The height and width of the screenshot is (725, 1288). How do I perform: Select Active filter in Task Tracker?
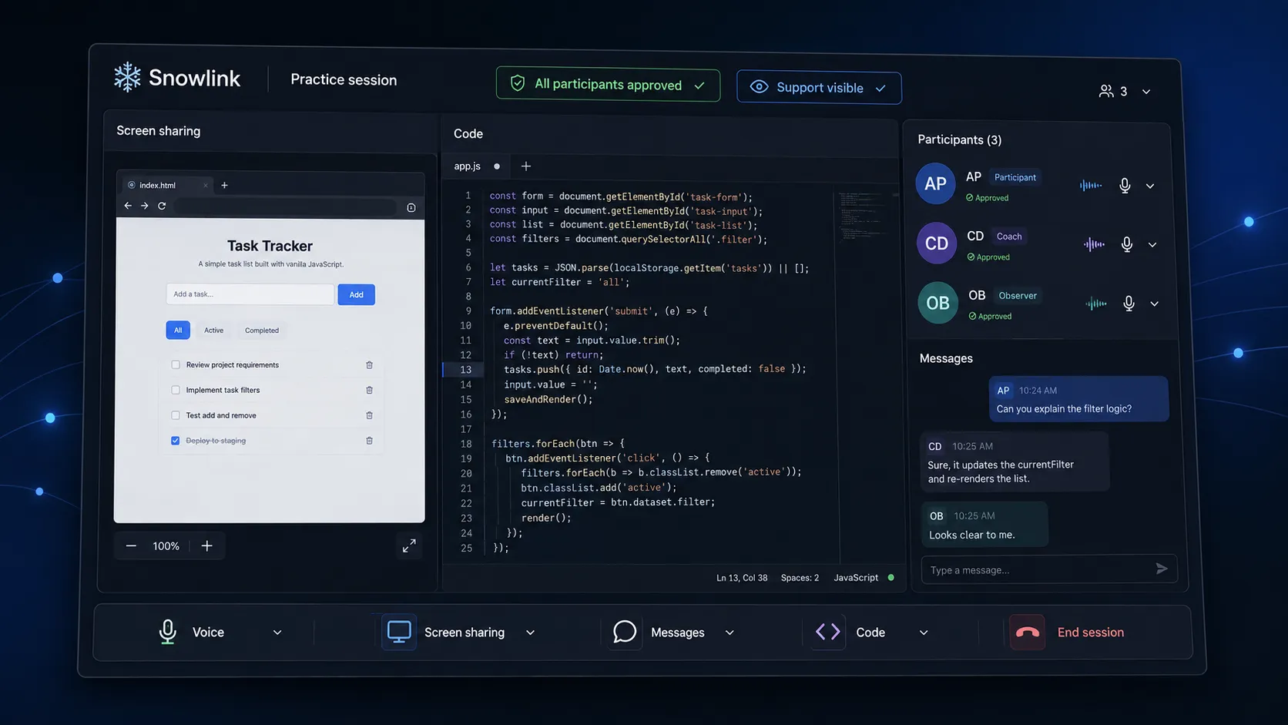213,330
